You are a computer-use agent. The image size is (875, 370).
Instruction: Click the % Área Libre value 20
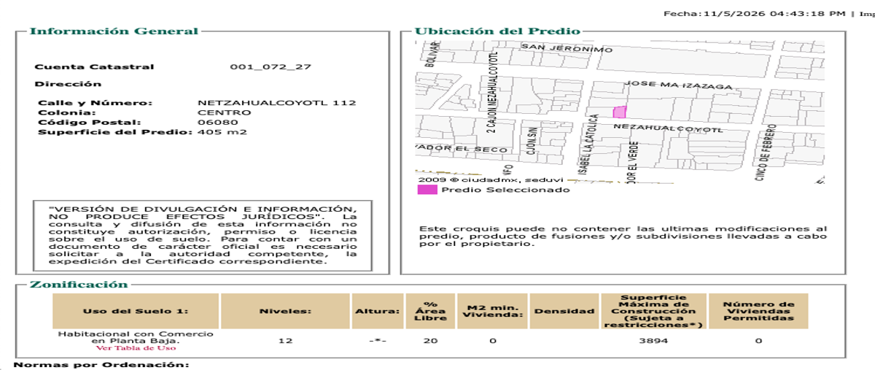click(x=430, y=341)
